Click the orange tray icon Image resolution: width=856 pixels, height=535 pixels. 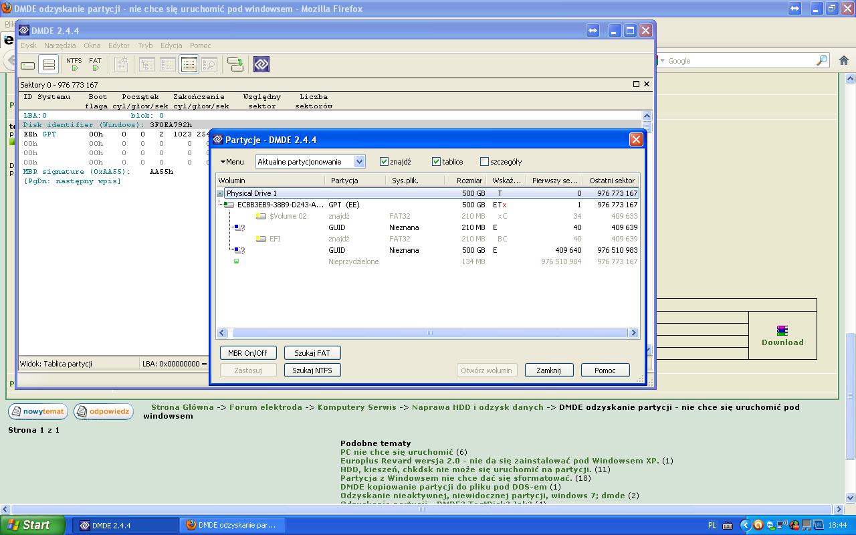tap(758, 525)
